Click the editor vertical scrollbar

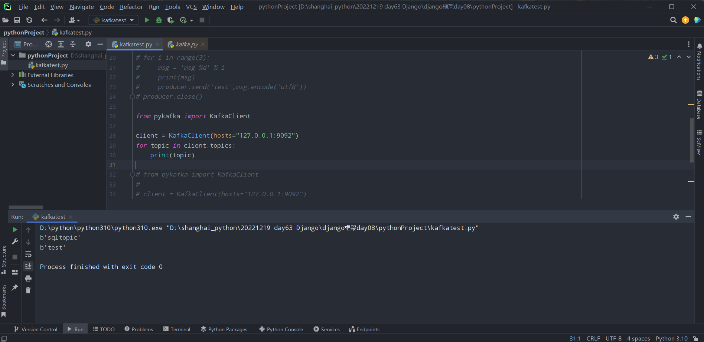[x=691, y=140]
